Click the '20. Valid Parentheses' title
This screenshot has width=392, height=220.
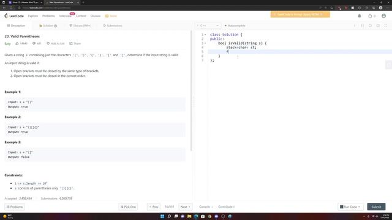[22, 37]
